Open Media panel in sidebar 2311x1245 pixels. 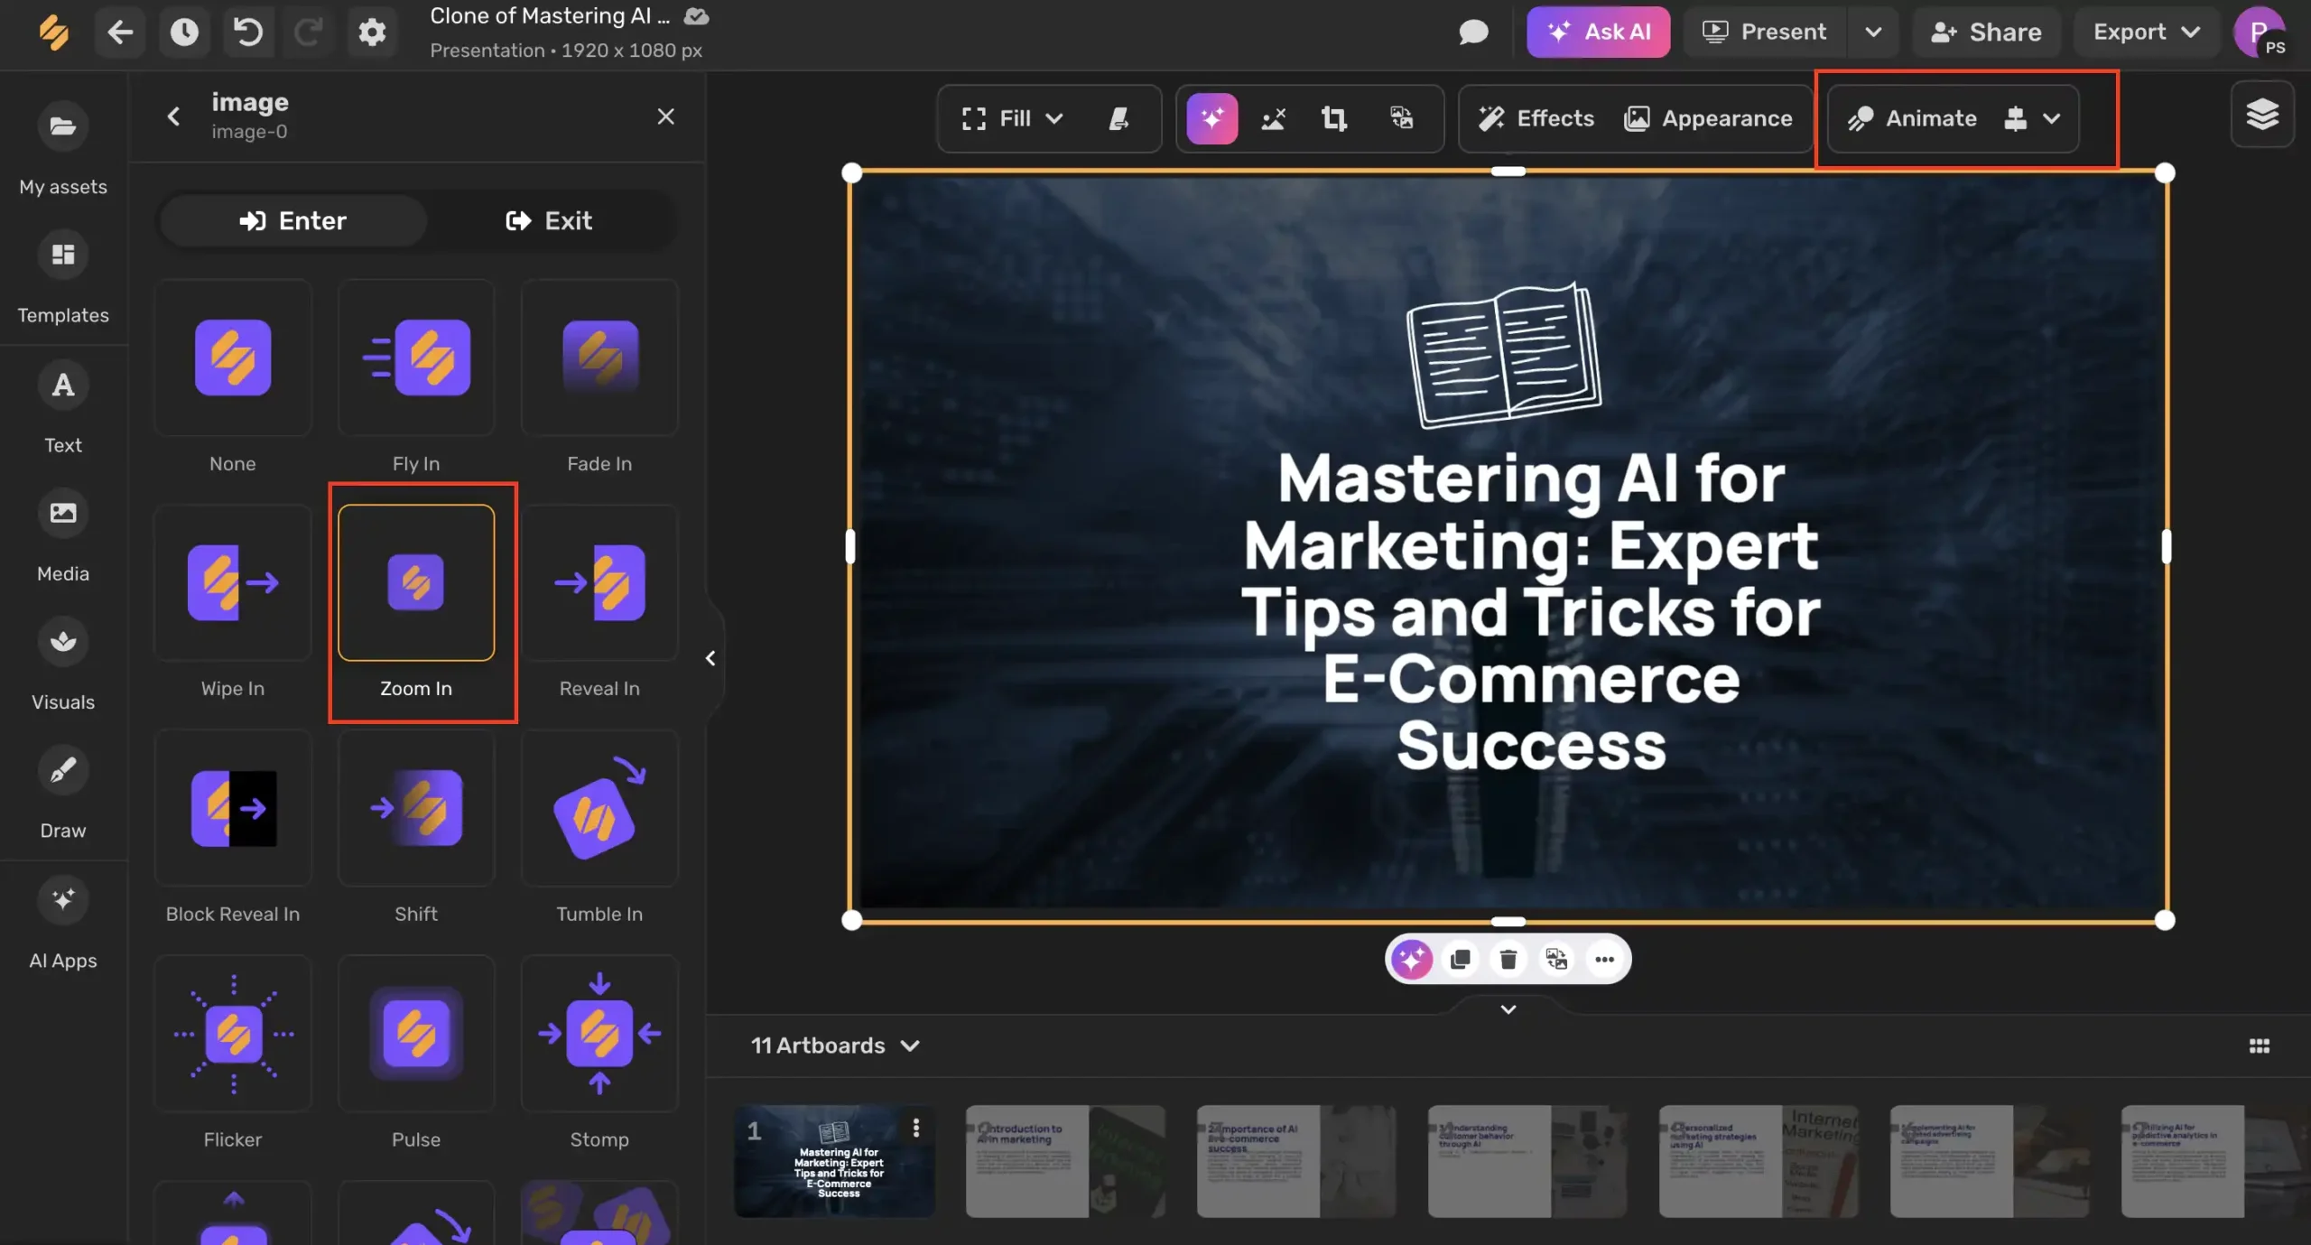(x=63, y=535)
